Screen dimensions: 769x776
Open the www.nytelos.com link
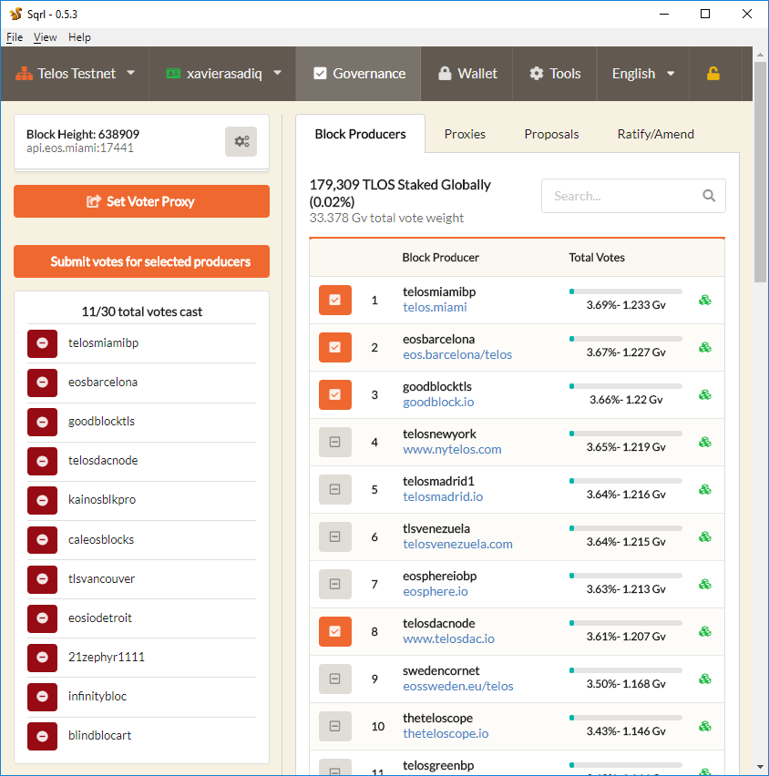(x=452, y=449)
